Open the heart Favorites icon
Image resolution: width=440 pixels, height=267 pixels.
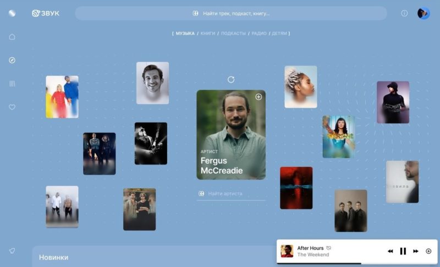[12, 107]
